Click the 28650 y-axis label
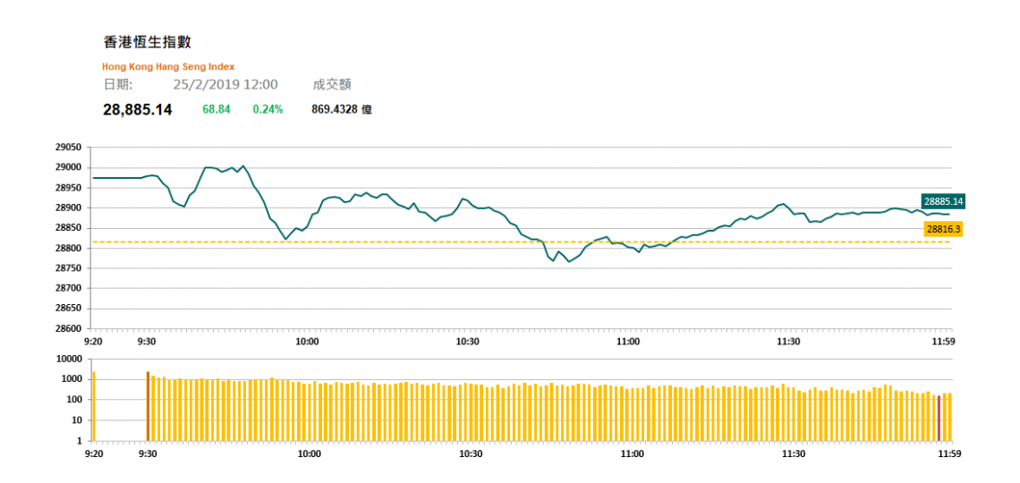 tap(69, 309)
